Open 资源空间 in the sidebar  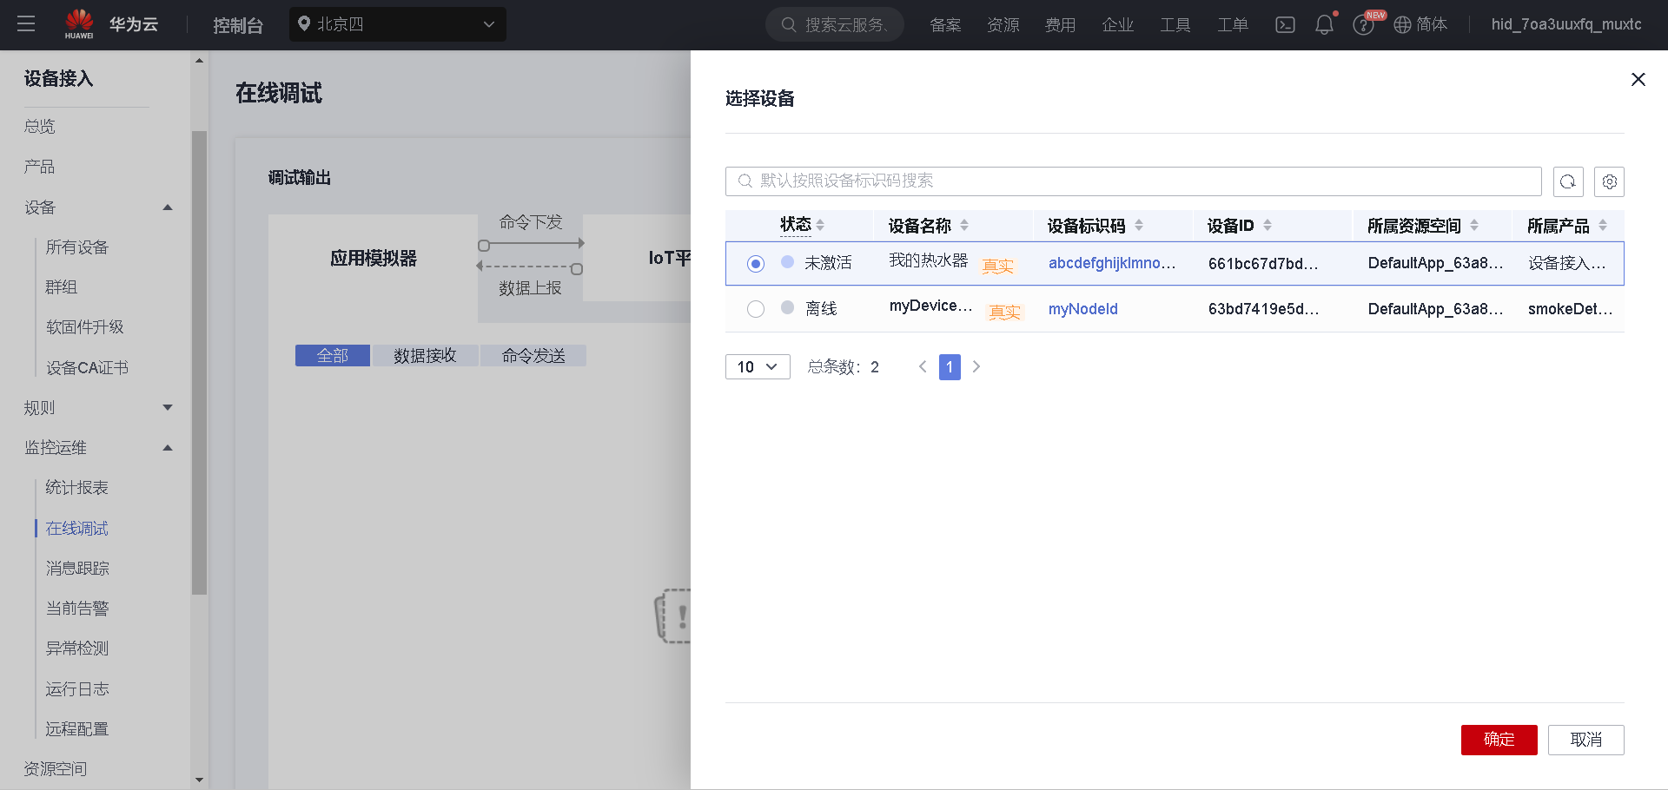pos(56,769)
